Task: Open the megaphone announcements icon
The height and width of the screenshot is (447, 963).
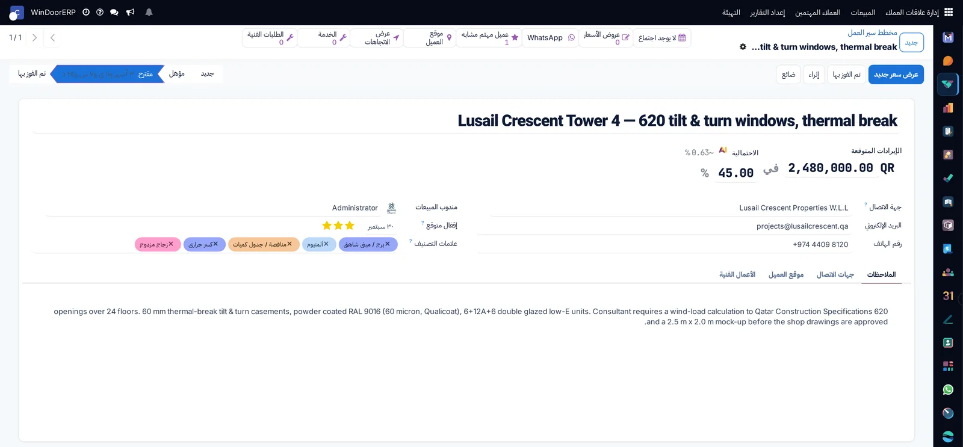Action: point(130,12)
